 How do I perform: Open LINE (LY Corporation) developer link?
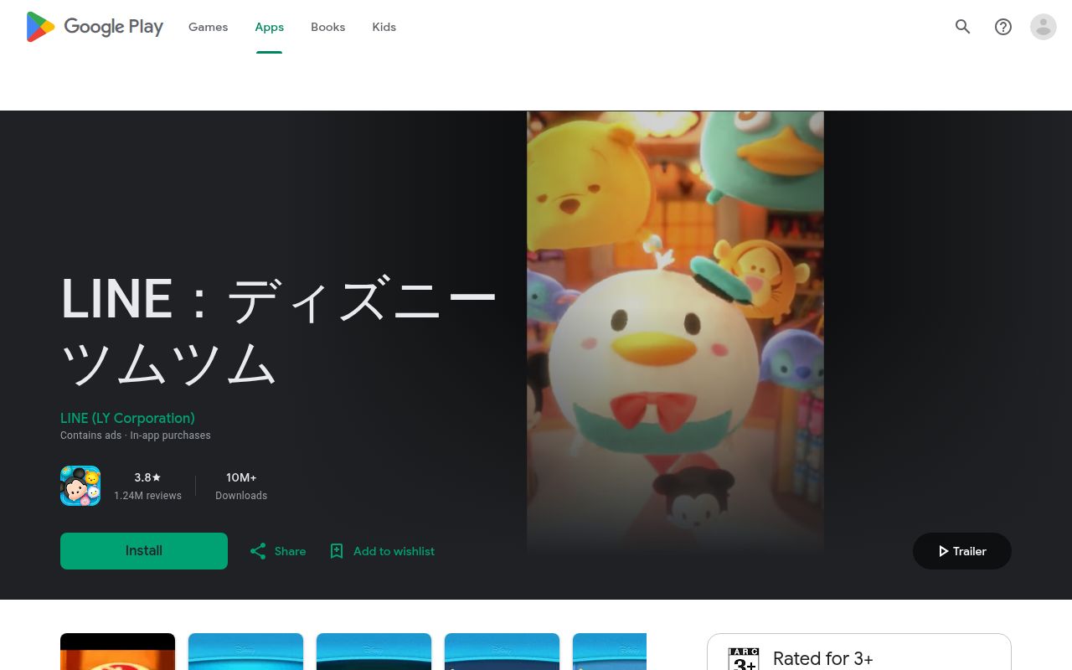[127, 418]
